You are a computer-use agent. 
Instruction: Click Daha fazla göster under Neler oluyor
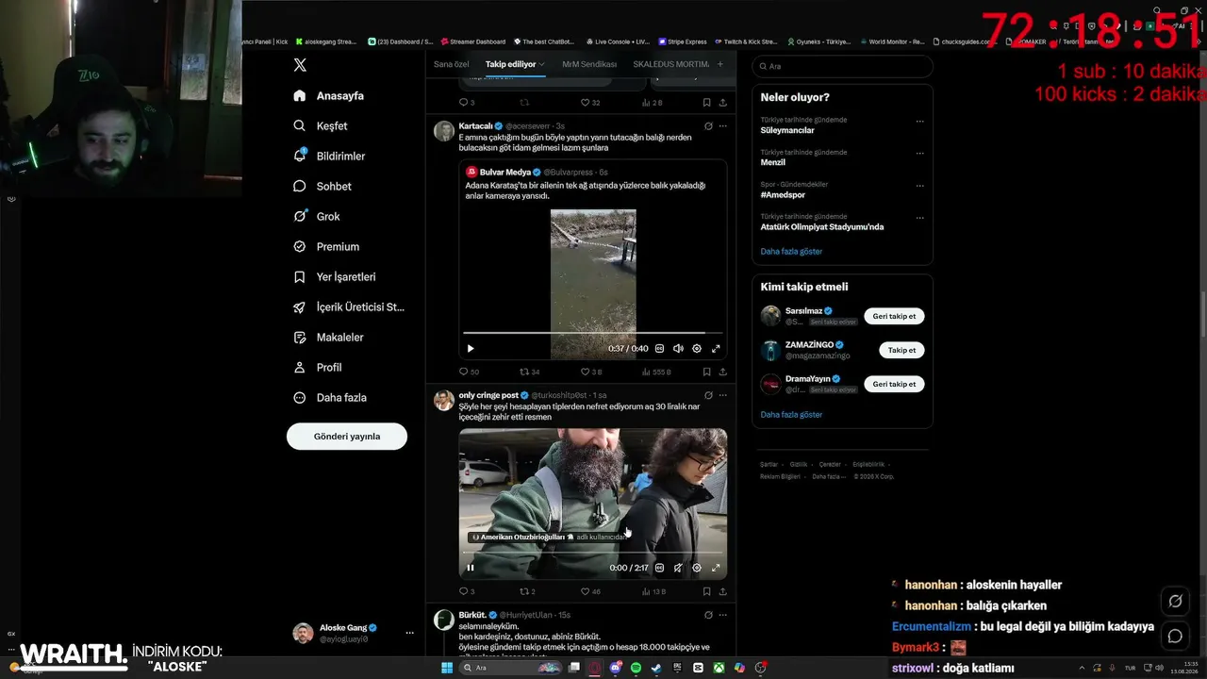tap(791, 252)
